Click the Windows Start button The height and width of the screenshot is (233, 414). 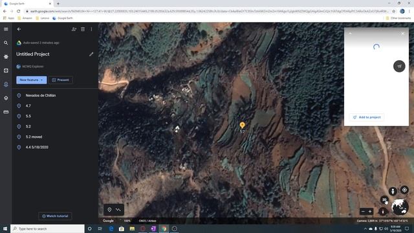coord(5,228)
